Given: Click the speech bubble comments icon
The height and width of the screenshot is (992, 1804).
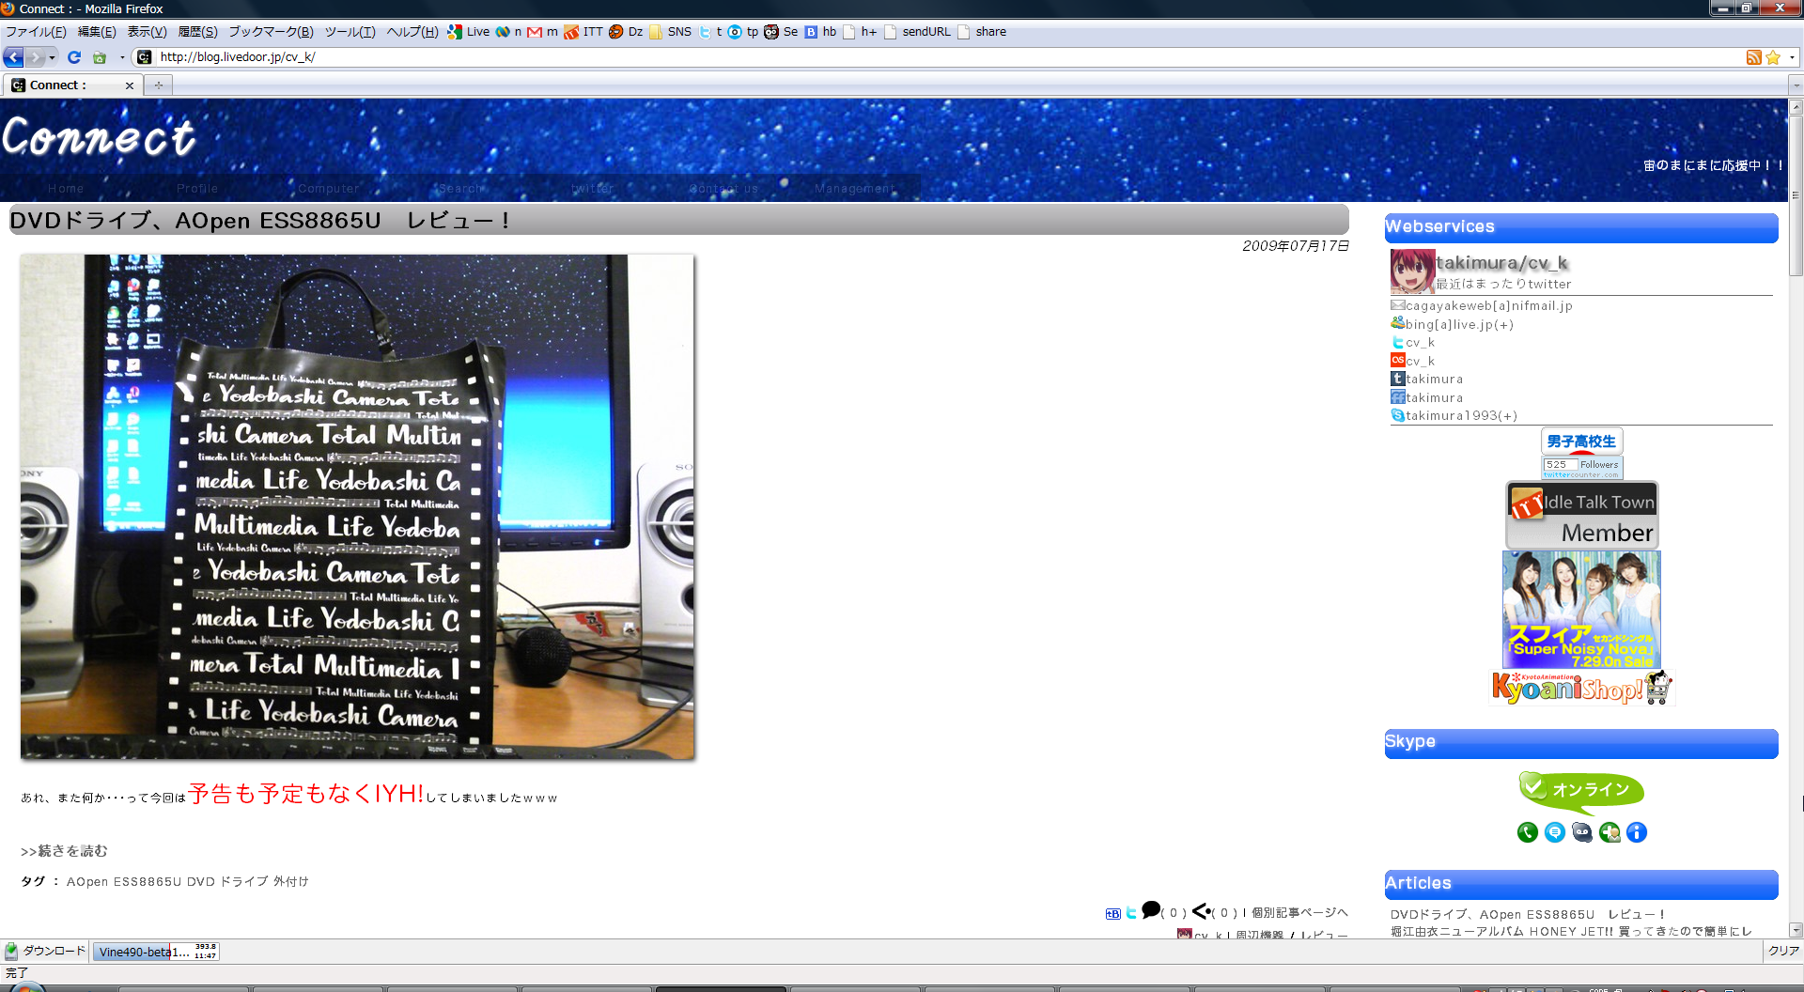Looking at the screenshot, I should (1151, 909).
